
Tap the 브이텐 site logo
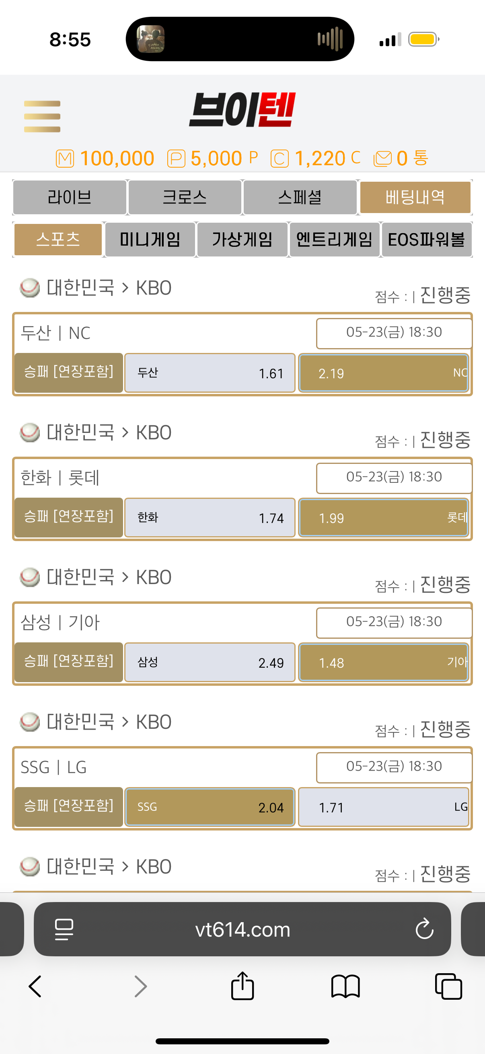click(x=242, y=110)
